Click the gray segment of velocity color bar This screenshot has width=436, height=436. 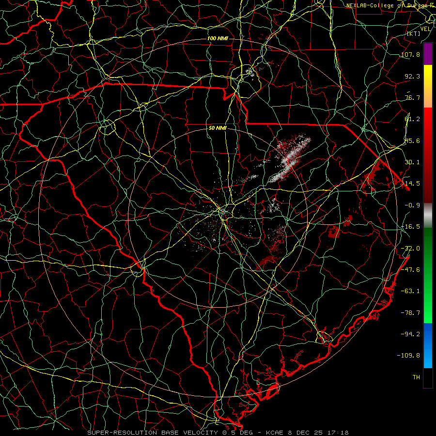click(x=428, y=216)
